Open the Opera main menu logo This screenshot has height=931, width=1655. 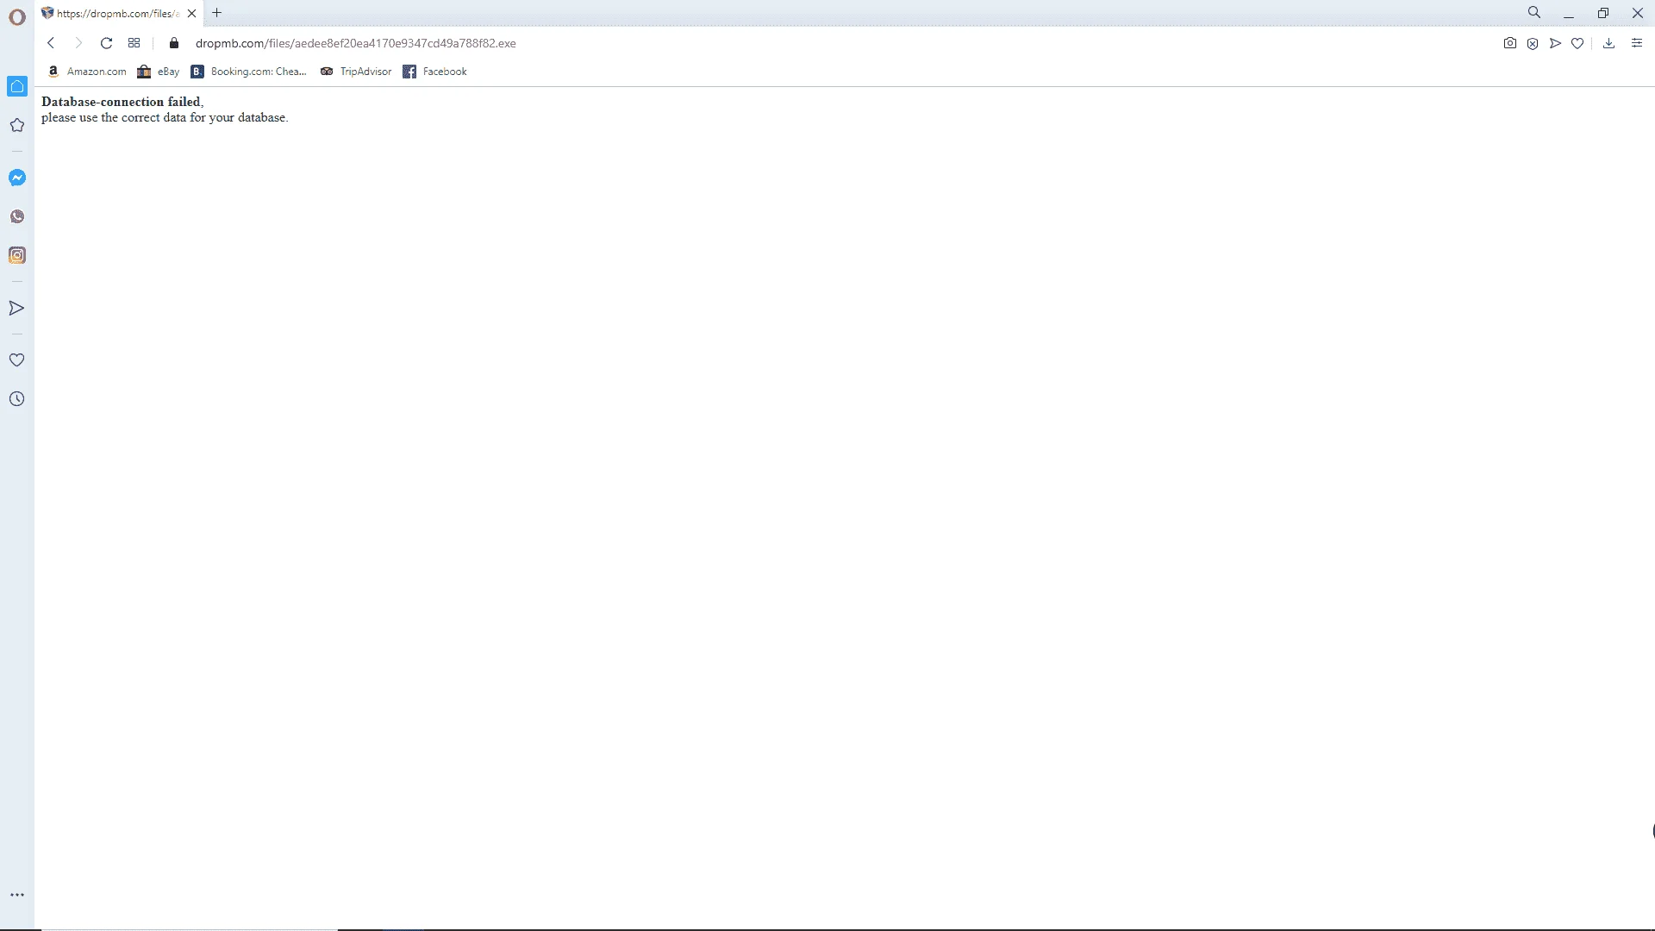pos(17,16)
